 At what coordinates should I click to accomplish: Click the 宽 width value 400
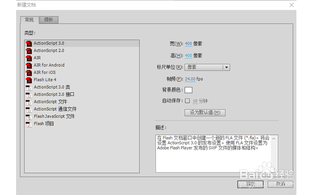coord(189,43)
